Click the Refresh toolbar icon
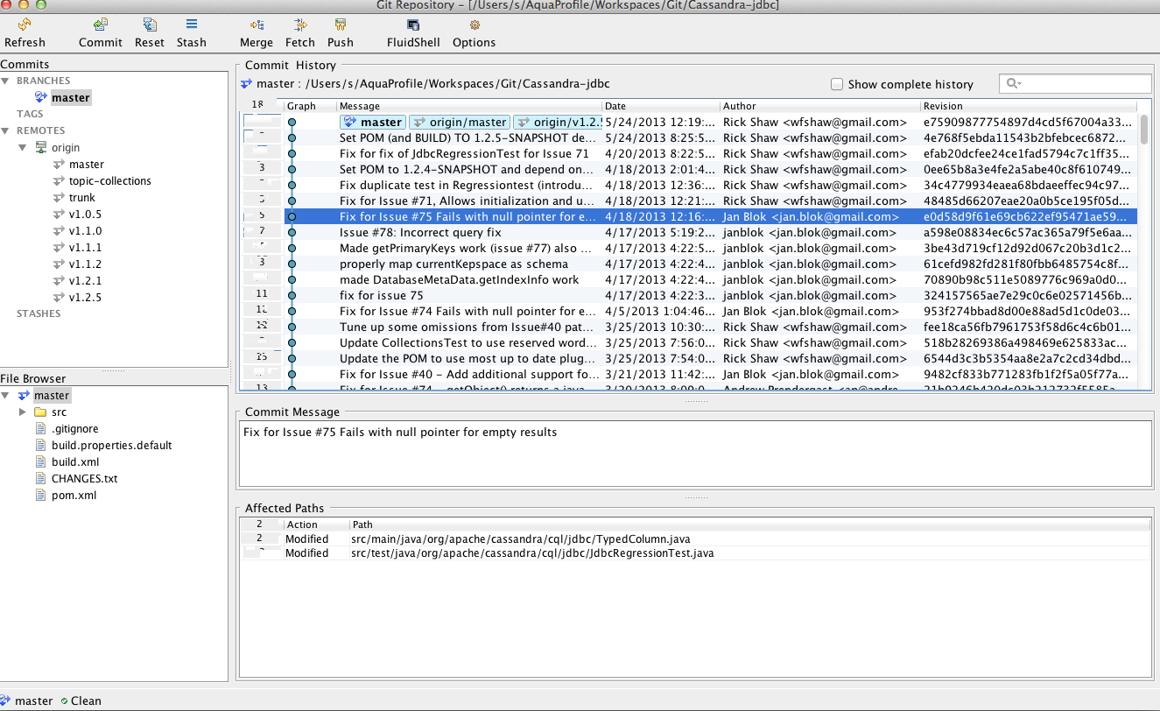Viewport: 1160px width, 711px height. pyautogui.click(x=25, y=25)
